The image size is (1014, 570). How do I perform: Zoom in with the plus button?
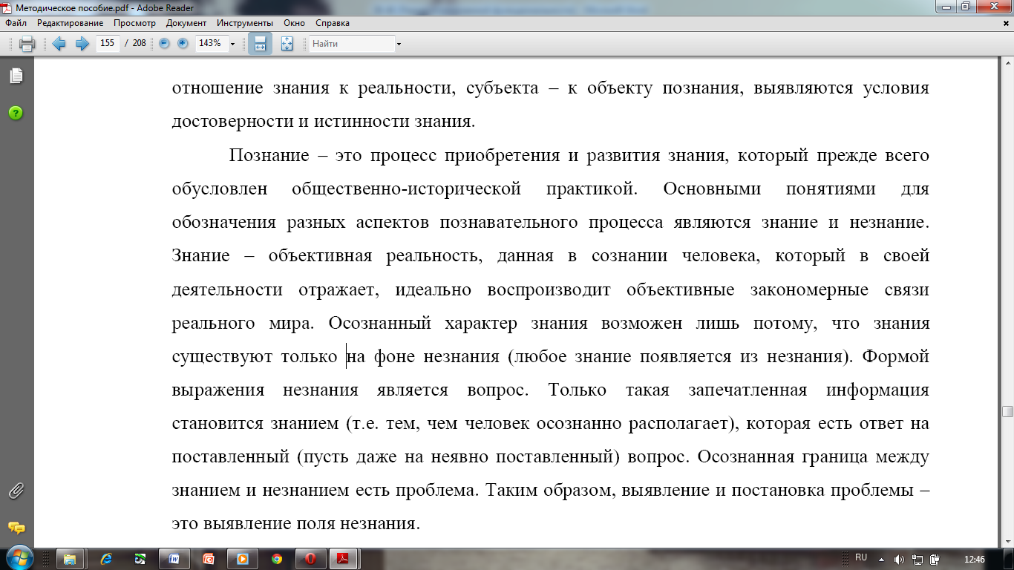[183, 43]
